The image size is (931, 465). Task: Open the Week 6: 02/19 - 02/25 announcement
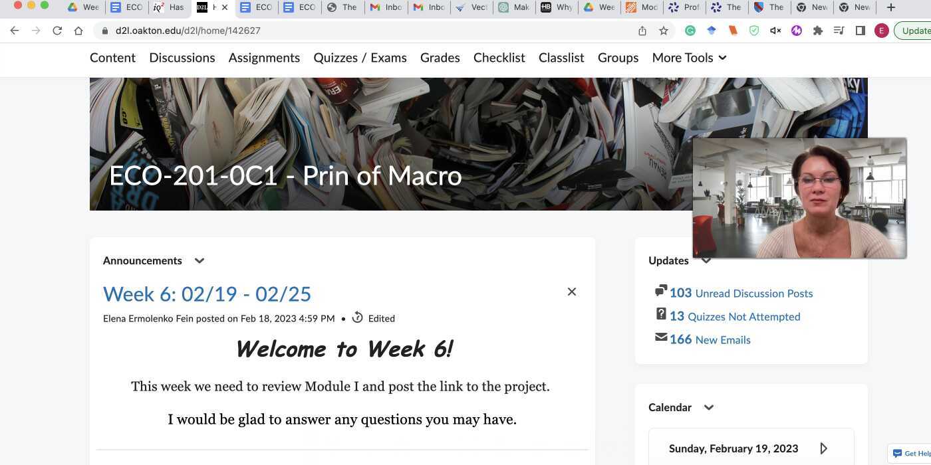[206, 293]
